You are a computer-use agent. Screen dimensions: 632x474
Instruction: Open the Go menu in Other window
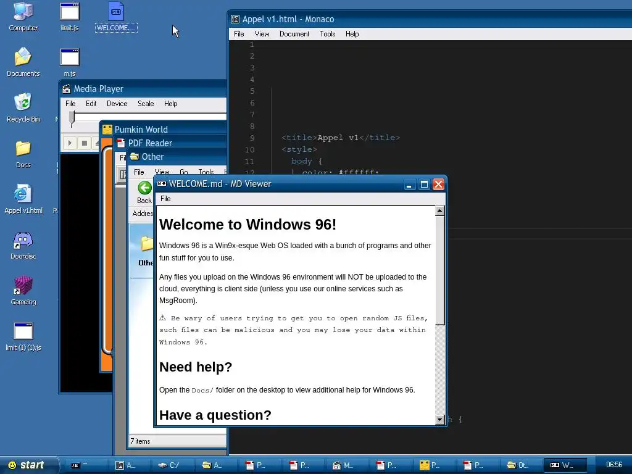[x=184, y=172]
